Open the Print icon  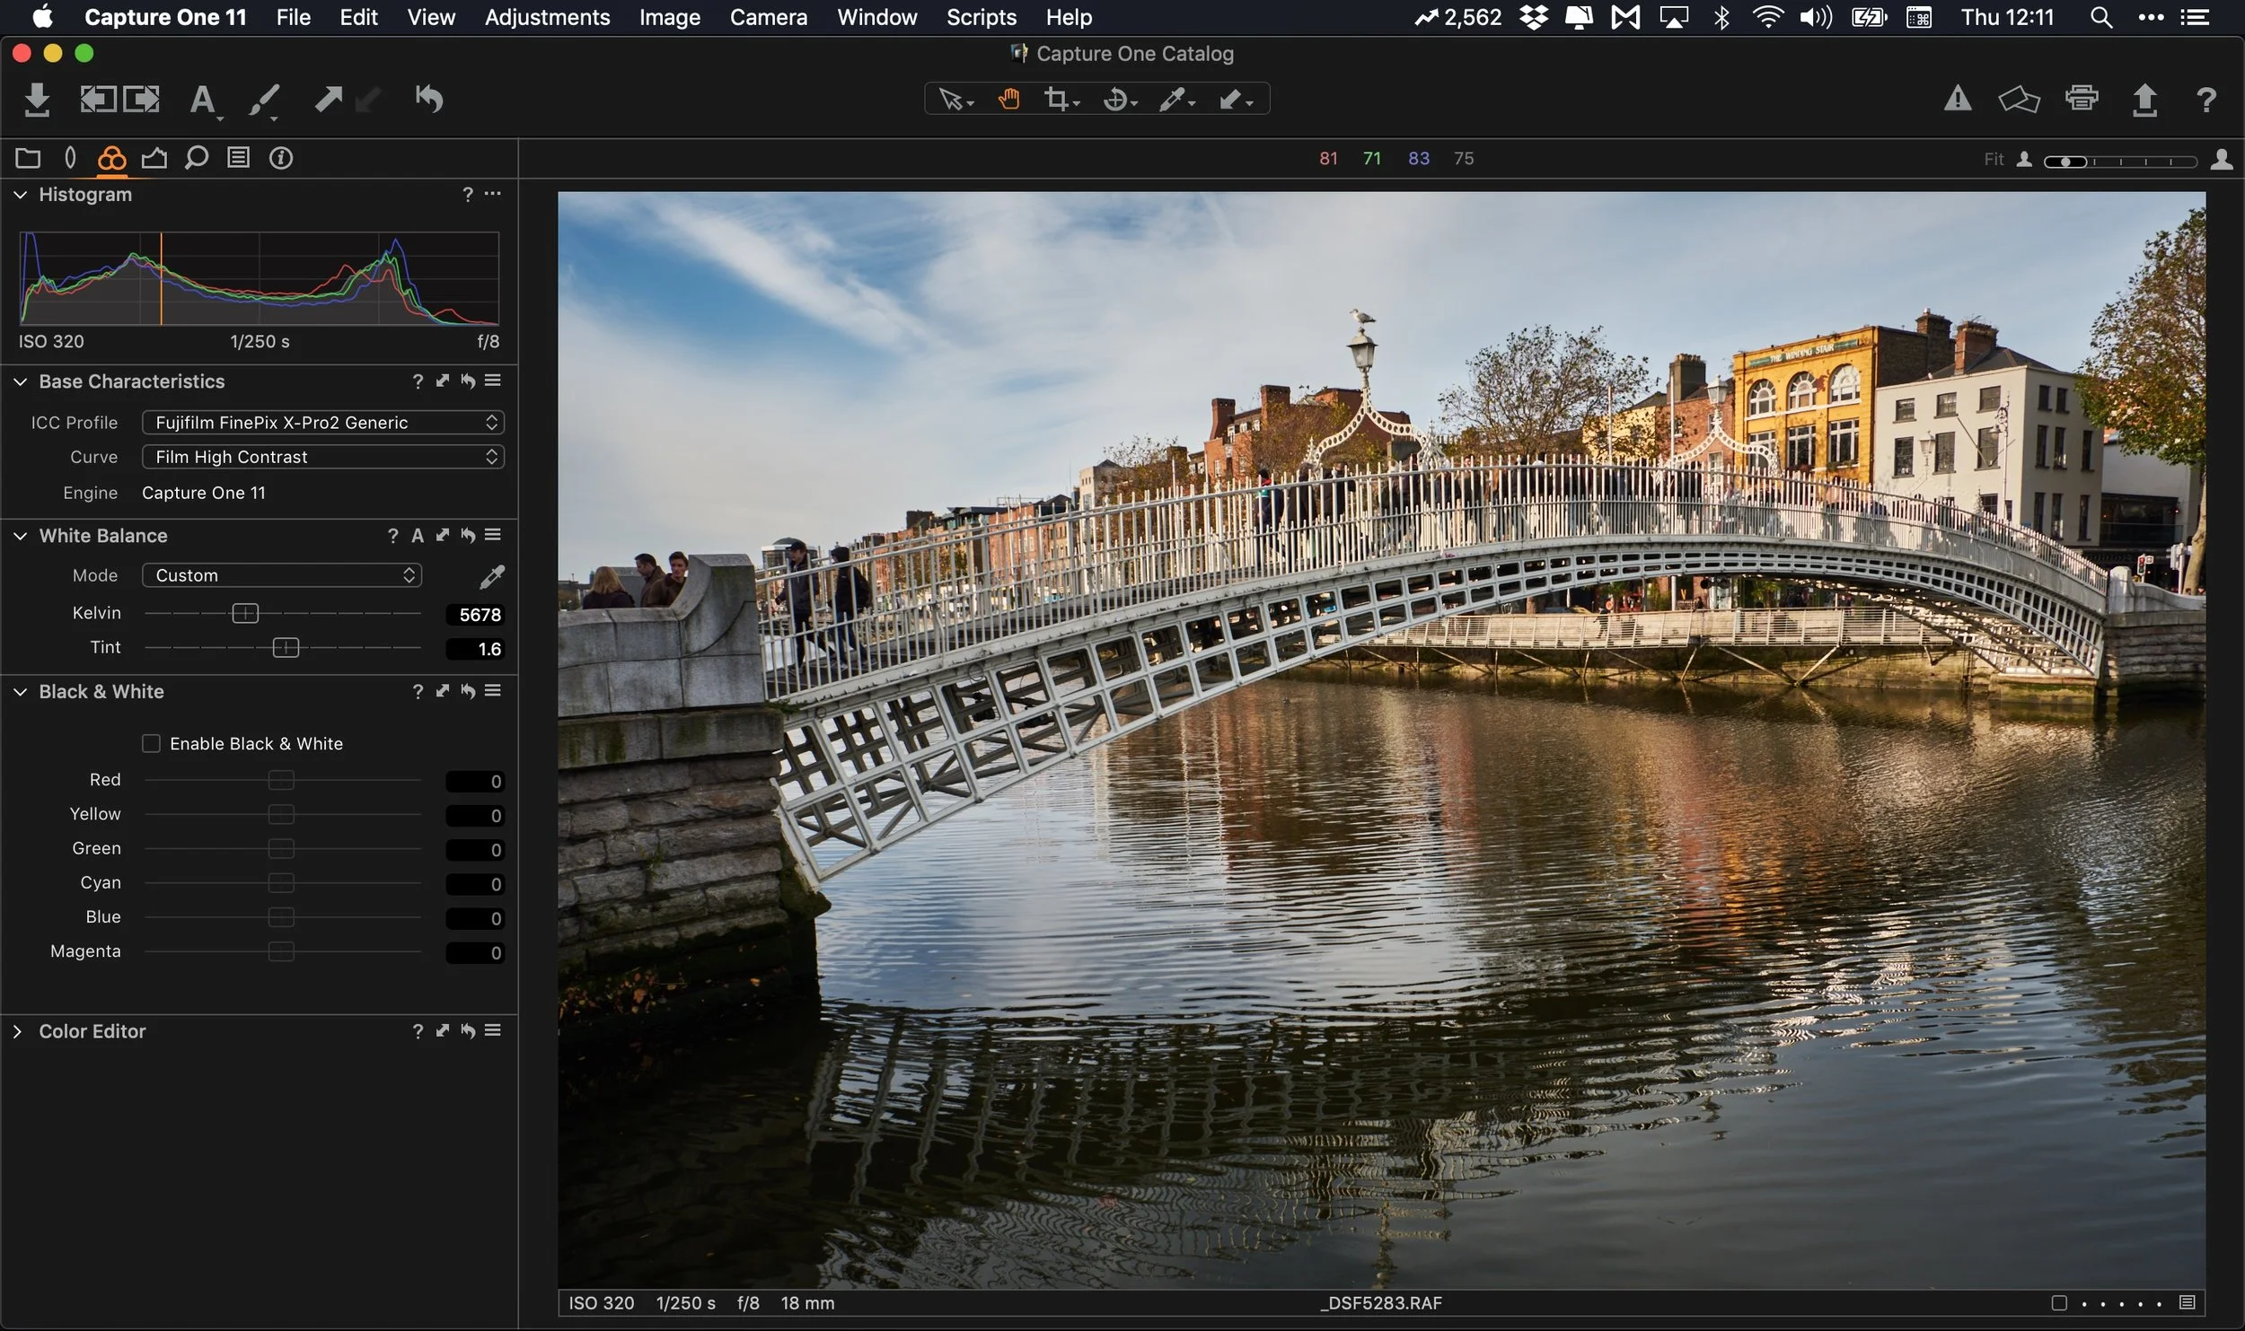pos(2082,98)
